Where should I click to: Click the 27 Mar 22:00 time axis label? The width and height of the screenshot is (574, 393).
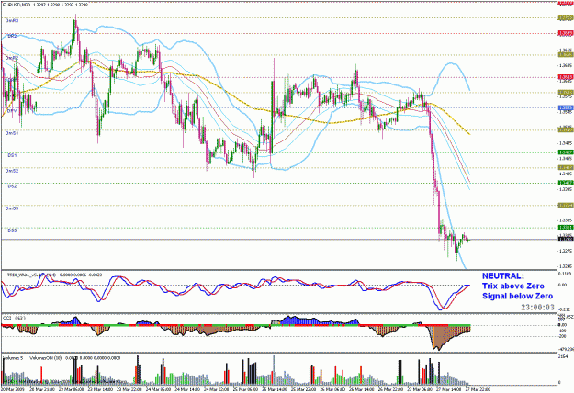[477, 389]
